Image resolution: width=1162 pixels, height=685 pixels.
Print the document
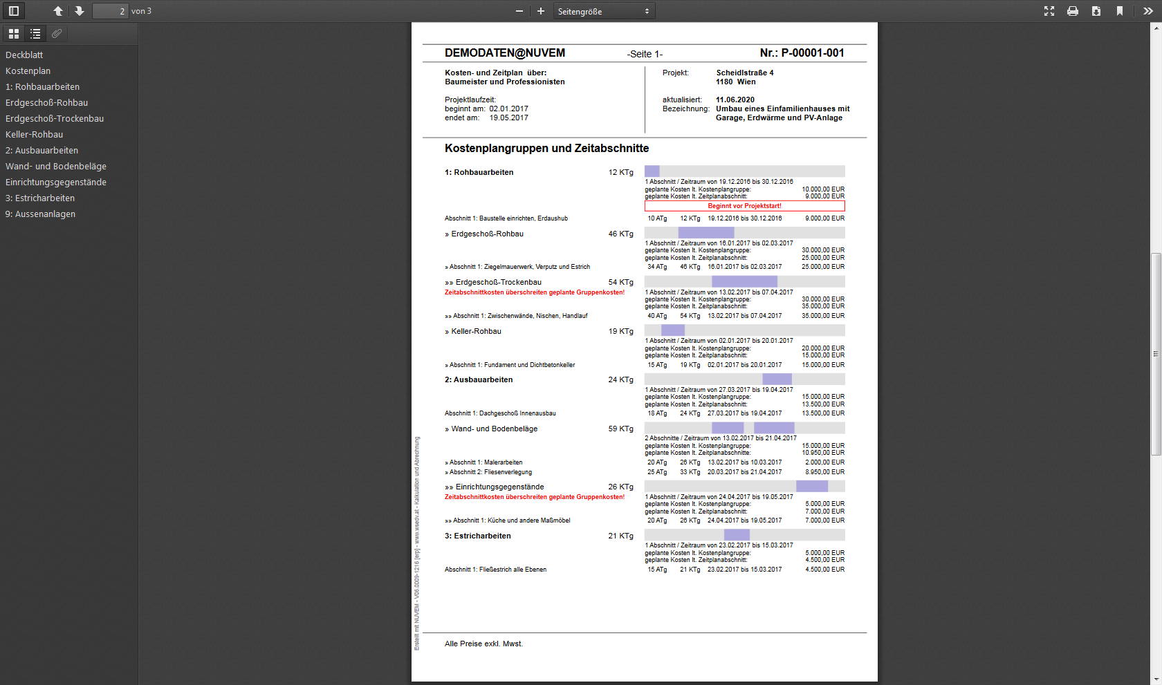[x=1073, y=11]
